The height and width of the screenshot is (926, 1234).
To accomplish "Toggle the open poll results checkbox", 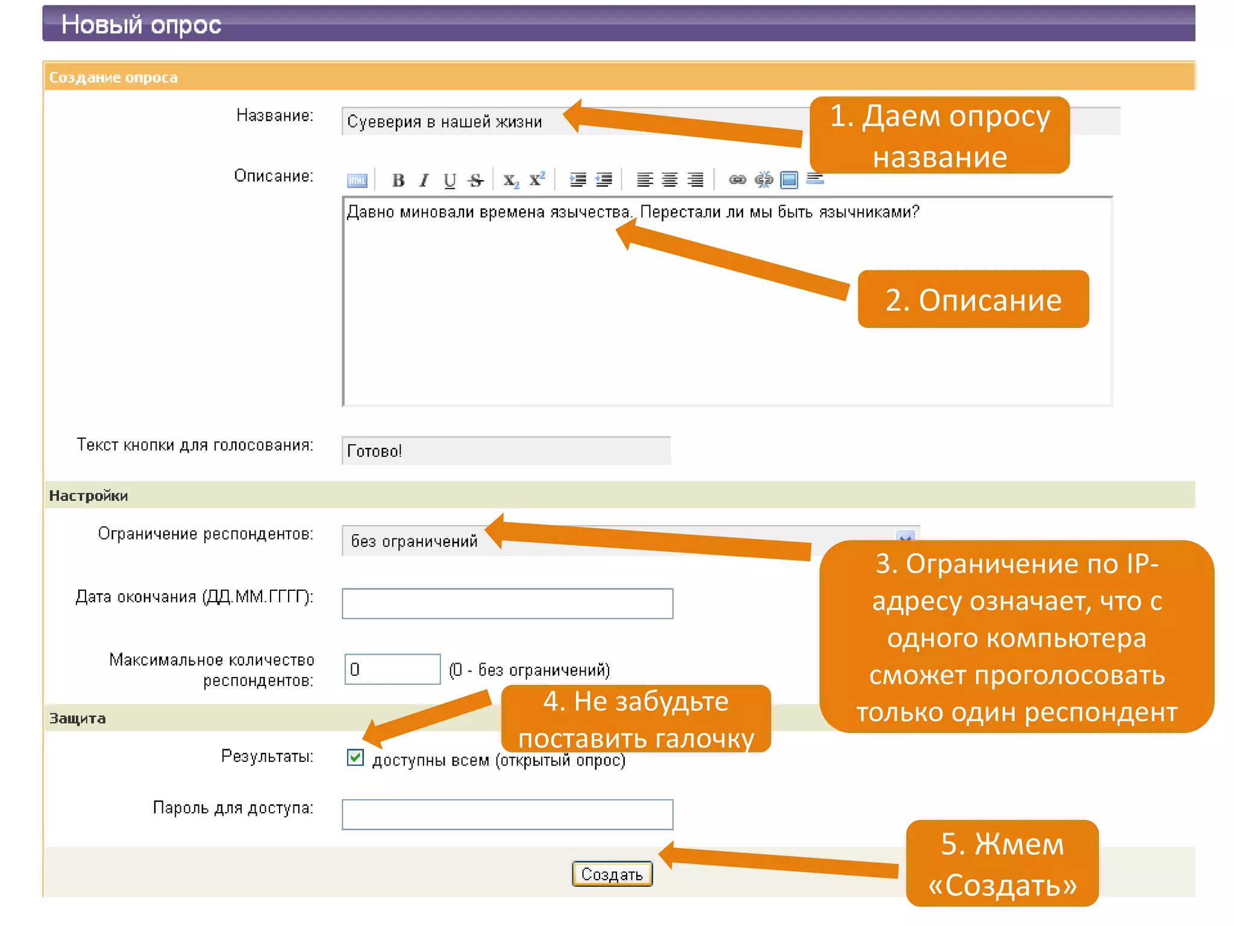I will (355, 757).
